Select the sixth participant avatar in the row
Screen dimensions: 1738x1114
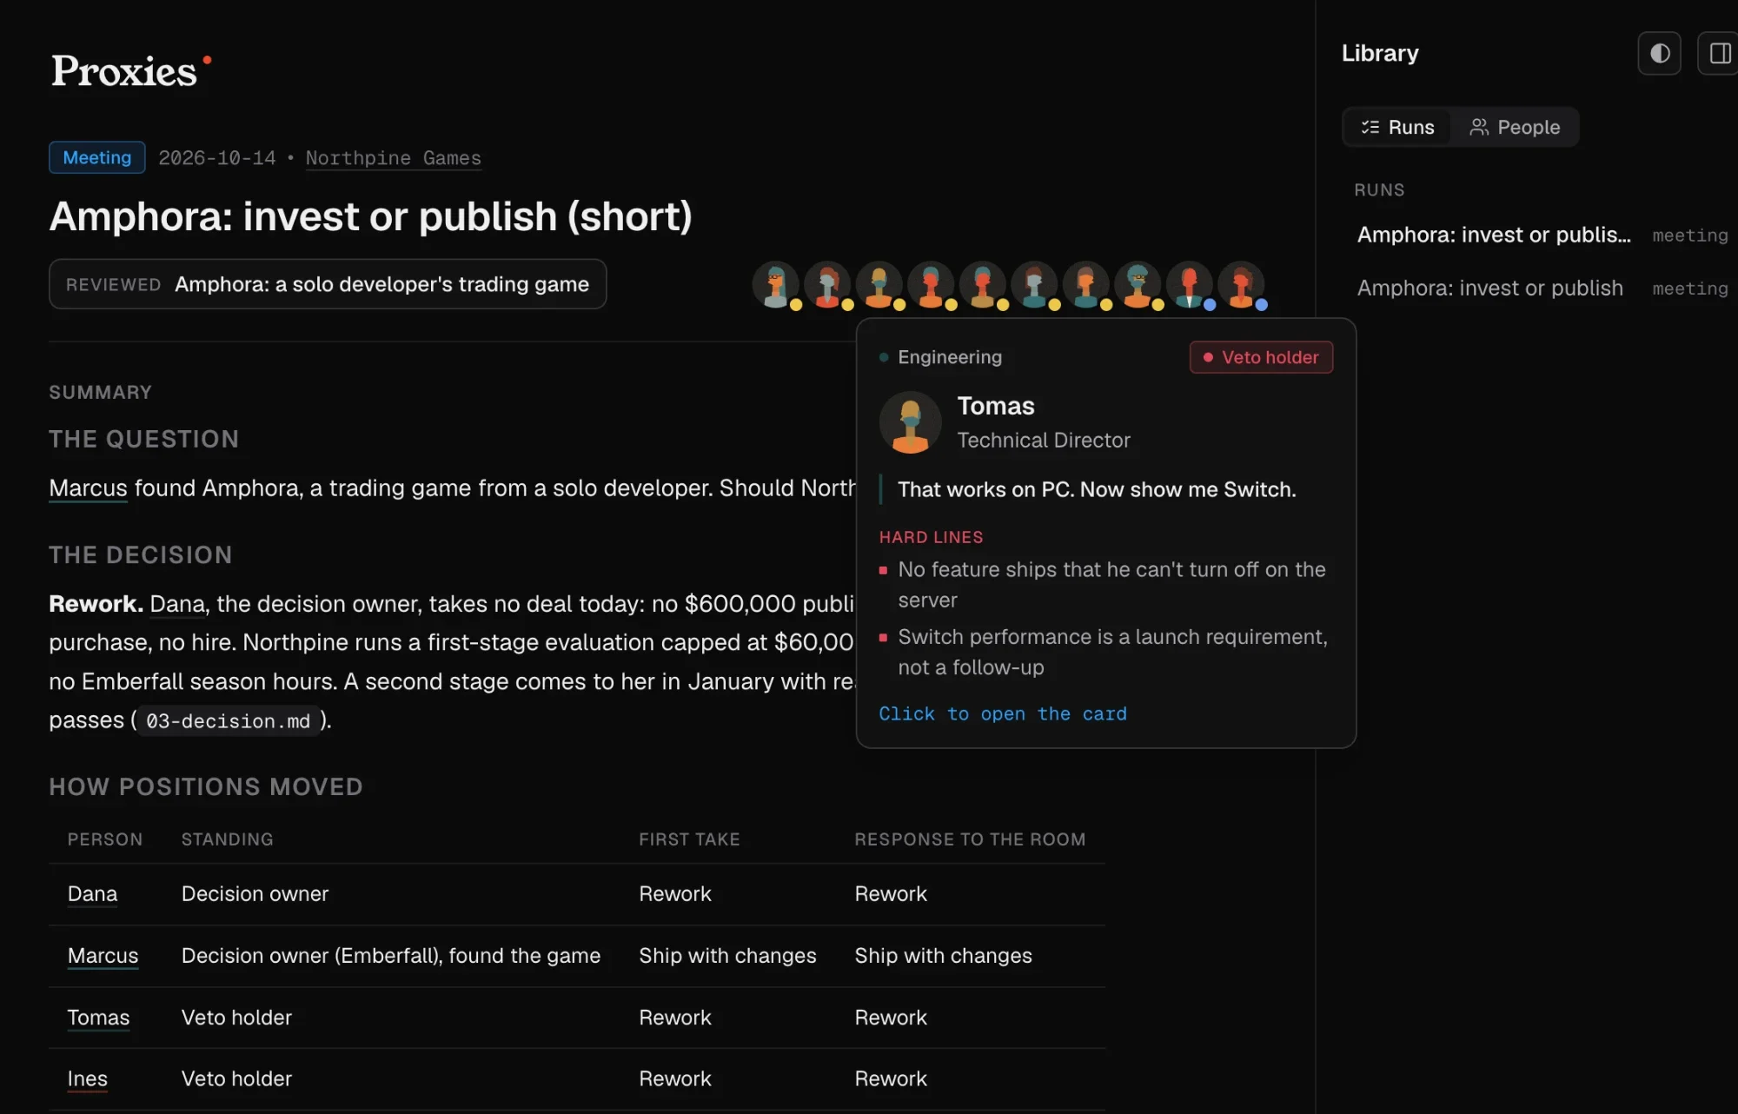1034,284
